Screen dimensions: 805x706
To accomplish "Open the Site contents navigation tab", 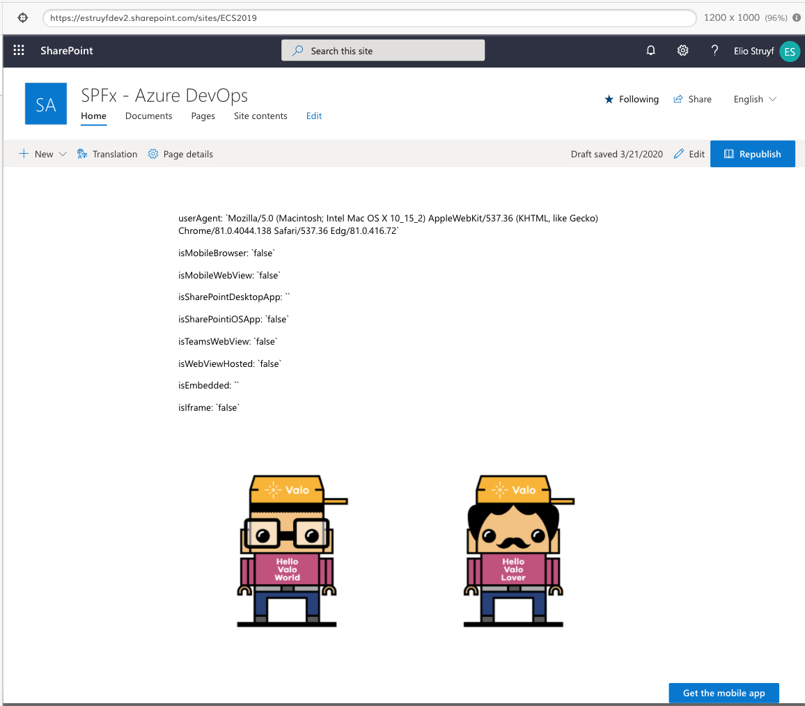I will click(x=260, y=116).
